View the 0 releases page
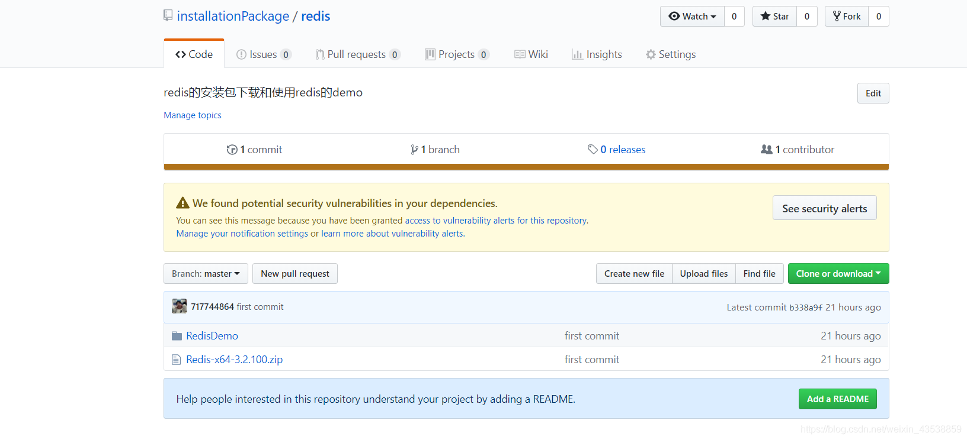Viewport: 967px width, 440px height. (617, 150)
